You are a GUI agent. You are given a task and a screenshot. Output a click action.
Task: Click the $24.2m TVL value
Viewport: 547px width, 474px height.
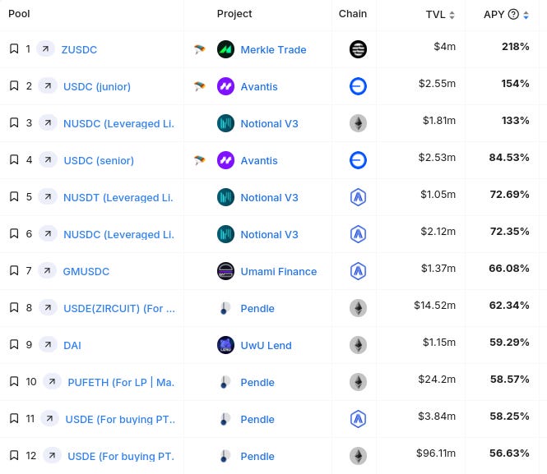pyautogui.click(x=437, y=379)
